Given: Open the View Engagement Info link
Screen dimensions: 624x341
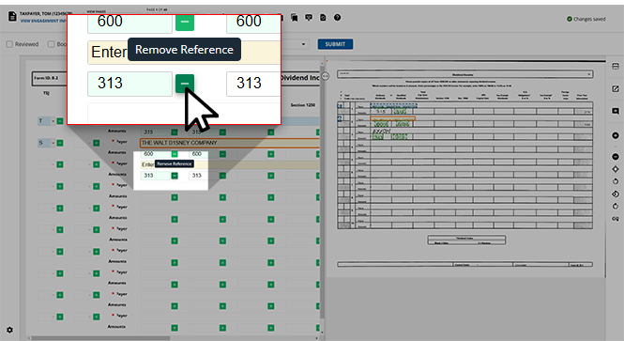Looking at the screenshot, I should point(43,21).
